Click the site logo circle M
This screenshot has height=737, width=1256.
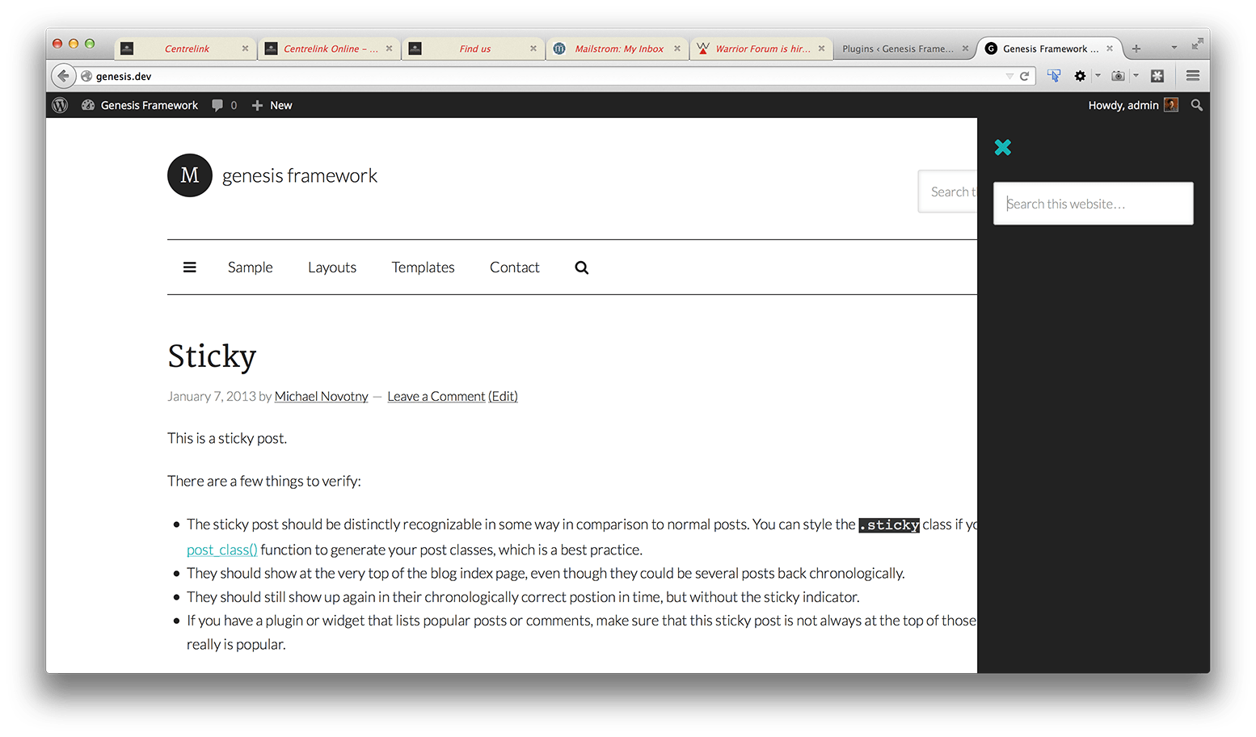(190, 175)
